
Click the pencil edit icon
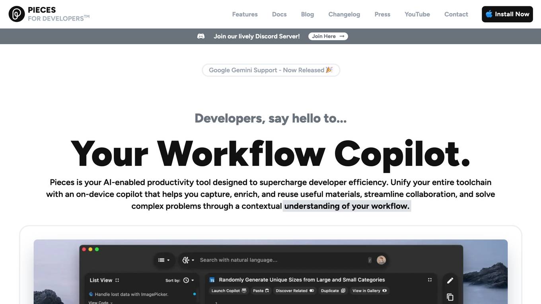click(x=450, y=281)
